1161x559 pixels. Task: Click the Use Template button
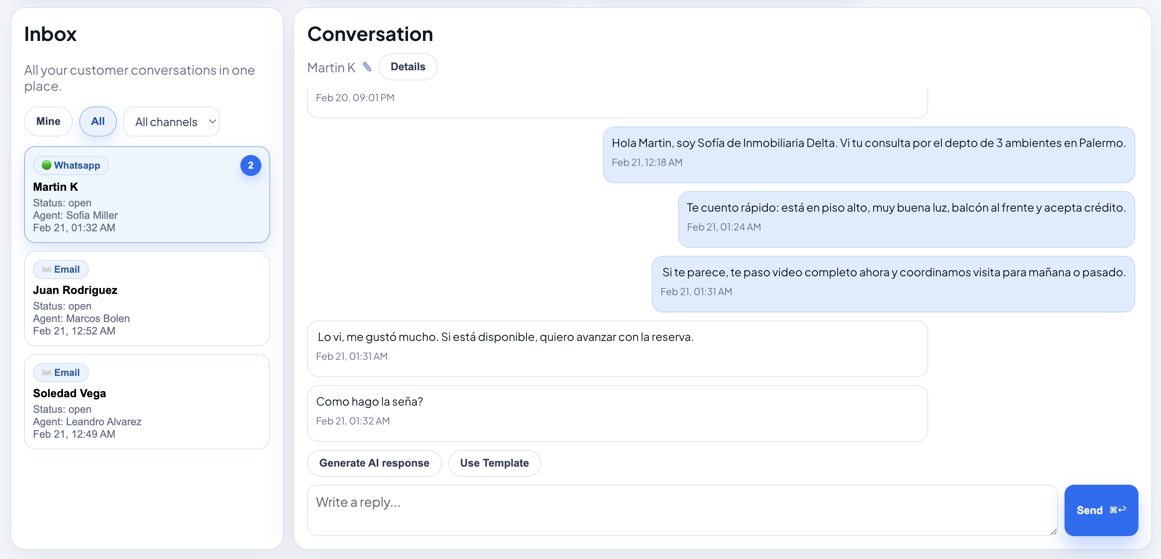pyautogui.click(x=494, y=463)
